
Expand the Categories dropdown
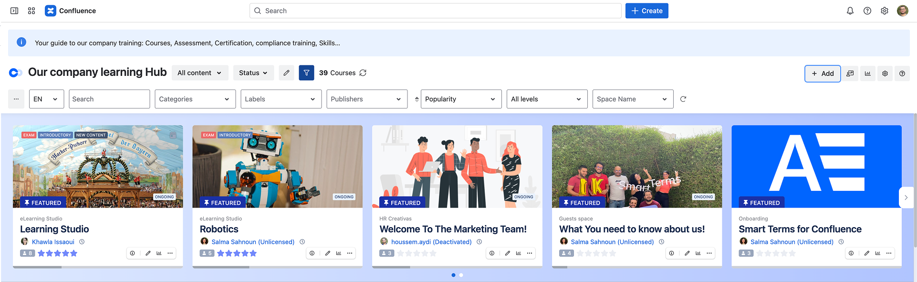pyautogui.click(x=195, y=99)
